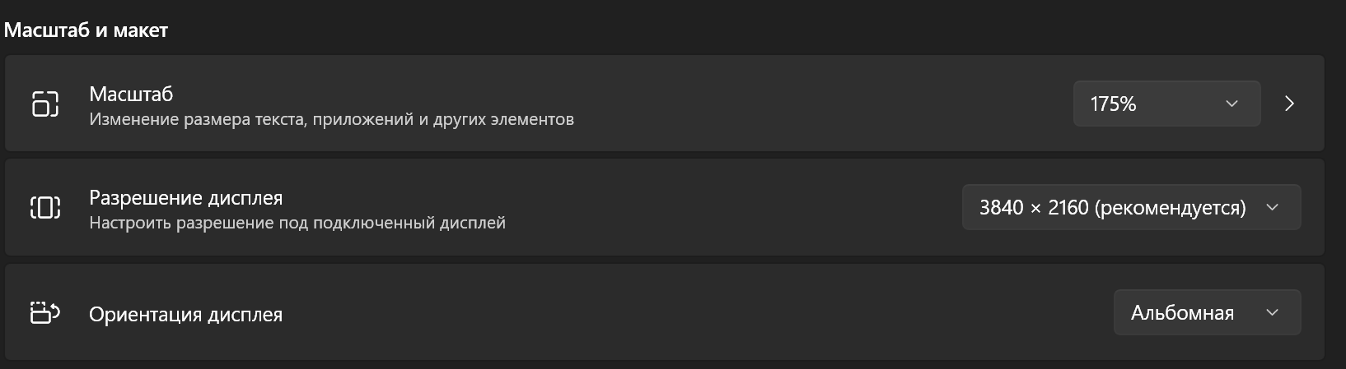Viewport: 1346px width, 369px height.
Task: Click the down arrow in resolution combo box
Action: tap(1272, 207)
